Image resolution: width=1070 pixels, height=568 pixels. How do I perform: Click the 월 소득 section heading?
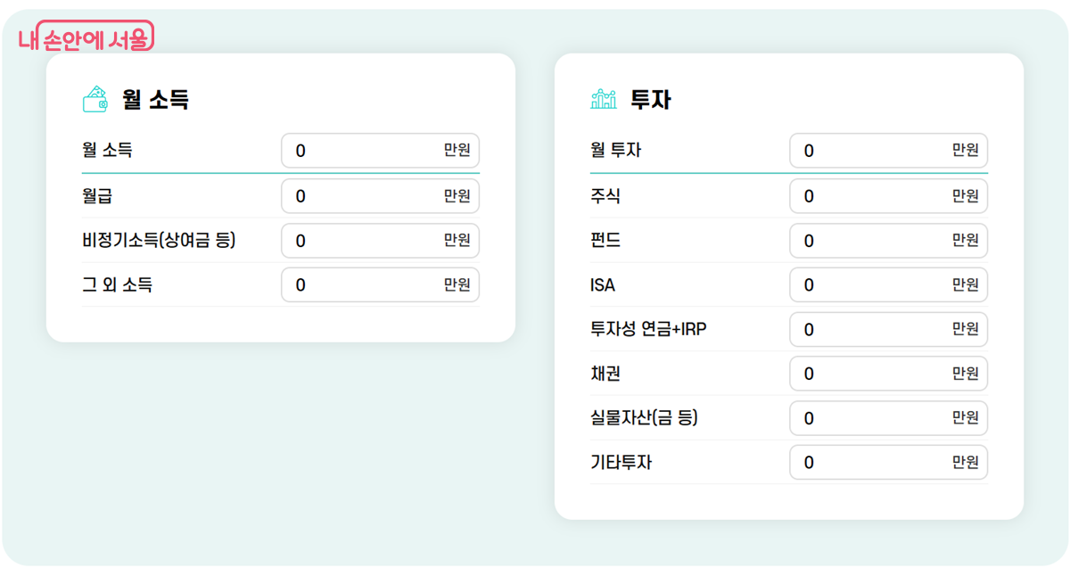pyautogui.click(x=155, y=100)
